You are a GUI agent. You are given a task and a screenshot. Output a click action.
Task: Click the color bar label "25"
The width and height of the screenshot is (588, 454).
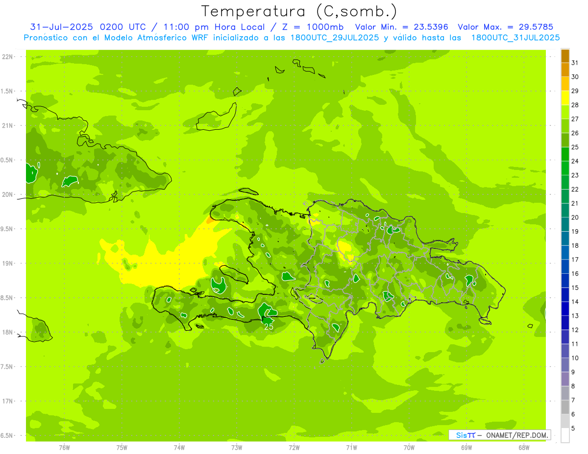(575, 147)
